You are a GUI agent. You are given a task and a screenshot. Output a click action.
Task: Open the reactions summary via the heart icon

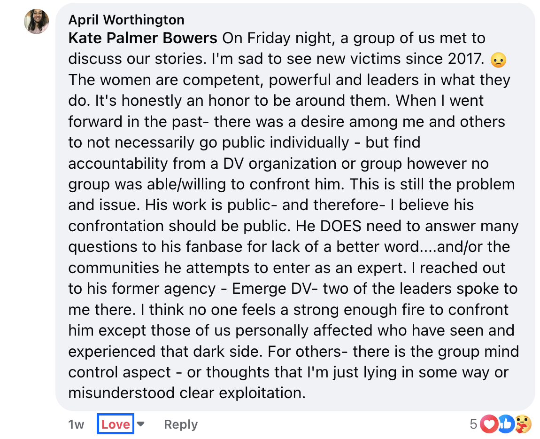[488, 424]
